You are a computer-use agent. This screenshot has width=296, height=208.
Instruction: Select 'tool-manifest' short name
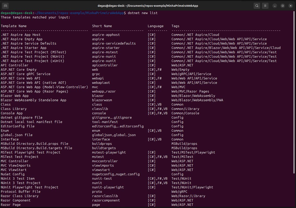105,122
